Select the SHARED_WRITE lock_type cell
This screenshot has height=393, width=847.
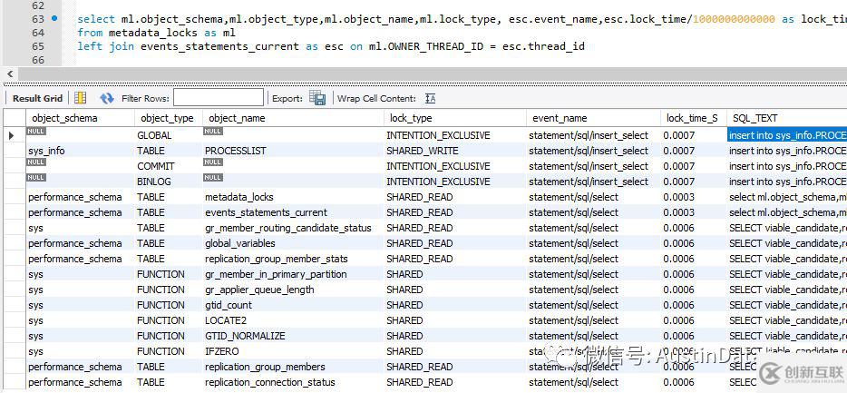coord(455,151)
